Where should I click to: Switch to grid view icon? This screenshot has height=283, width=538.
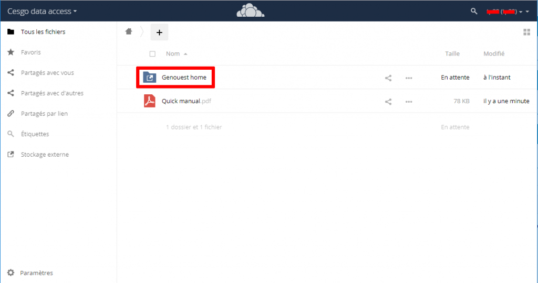click(x=526, y=32)
